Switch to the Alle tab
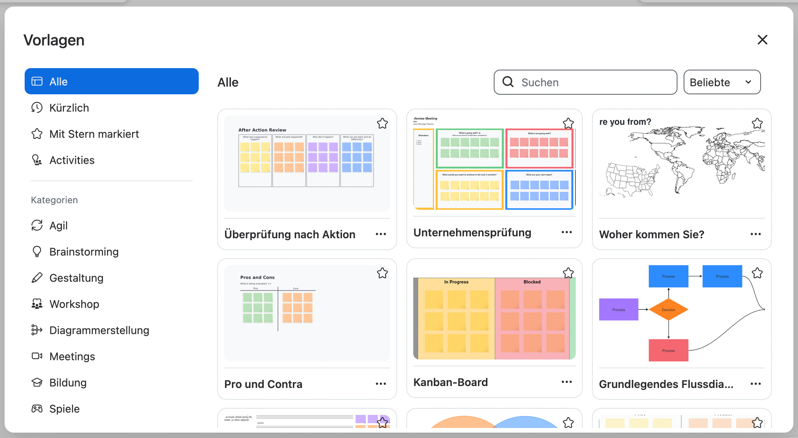 [x=111, y=82]
